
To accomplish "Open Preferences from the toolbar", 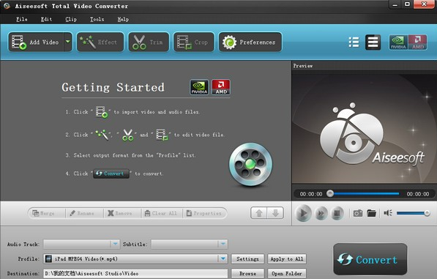I will click(x=250, y=42).
